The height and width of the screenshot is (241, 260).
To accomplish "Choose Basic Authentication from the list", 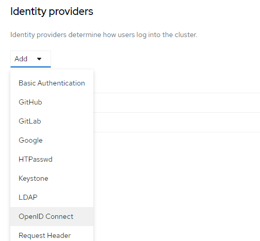I will 52,83.
